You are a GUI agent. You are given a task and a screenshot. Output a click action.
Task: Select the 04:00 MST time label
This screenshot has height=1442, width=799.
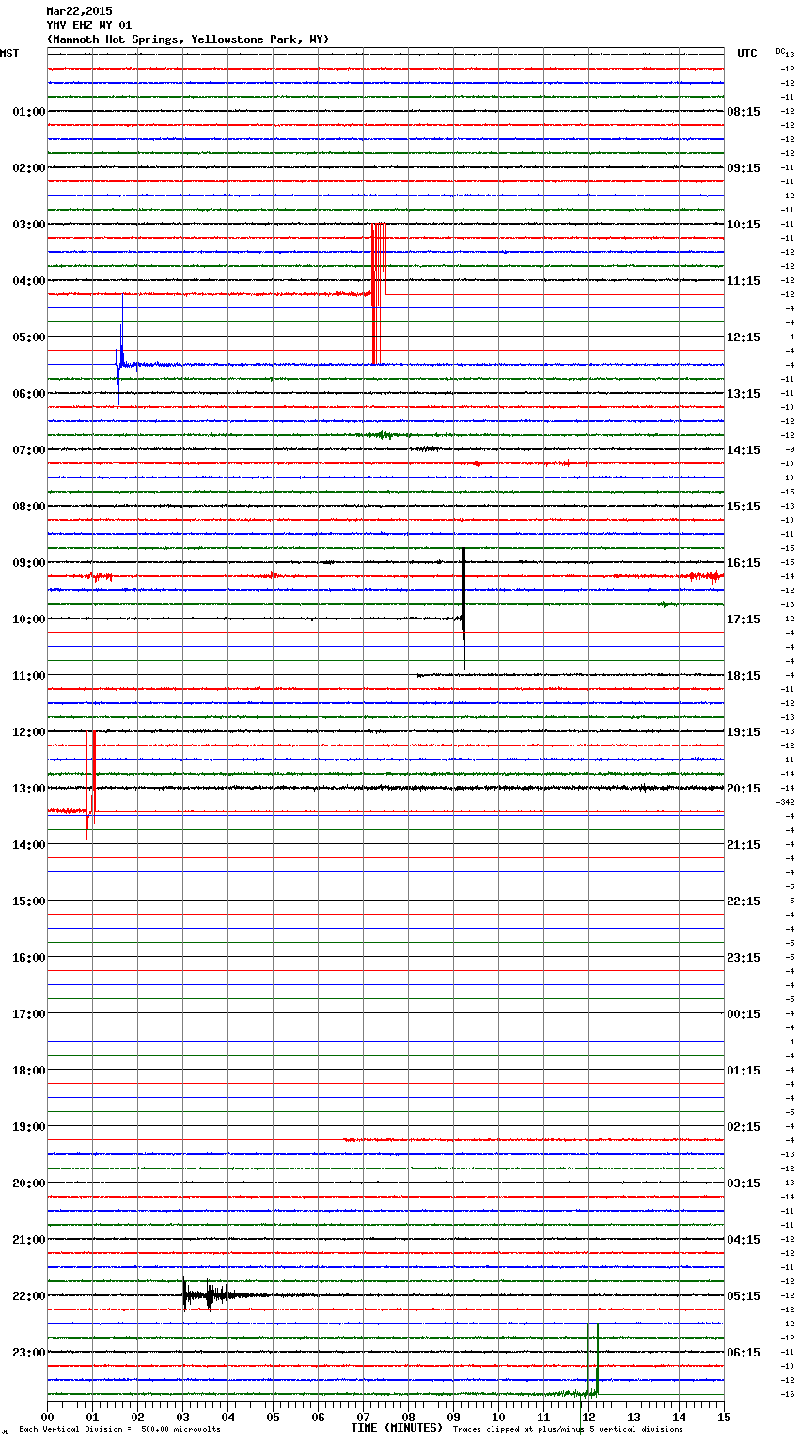pyautogui.click(x=29, y=281)
